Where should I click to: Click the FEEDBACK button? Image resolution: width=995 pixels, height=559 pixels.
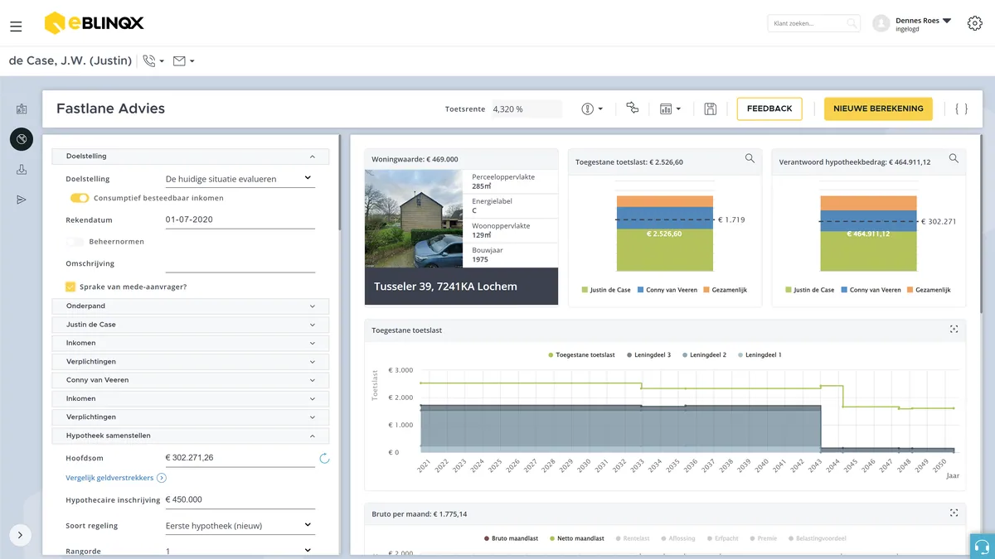coord(769,108)
